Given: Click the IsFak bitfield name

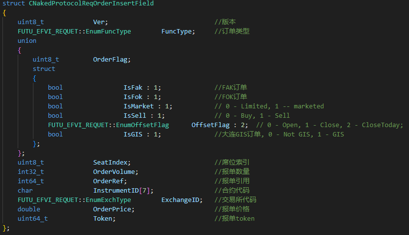Looking at the screenshot, I should 134,88.
